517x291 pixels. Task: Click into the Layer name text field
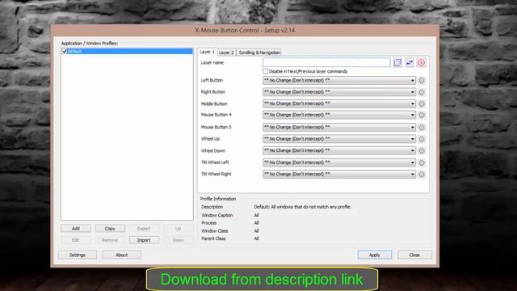(x=326, y=62)
